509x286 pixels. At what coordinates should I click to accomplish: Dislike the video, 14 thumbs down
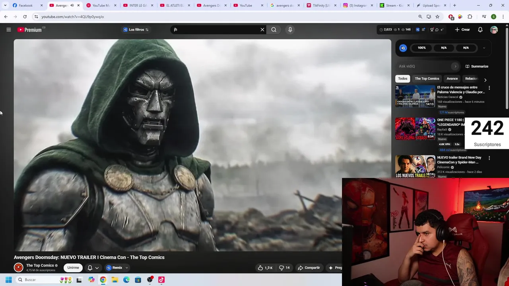click(284, 268)
